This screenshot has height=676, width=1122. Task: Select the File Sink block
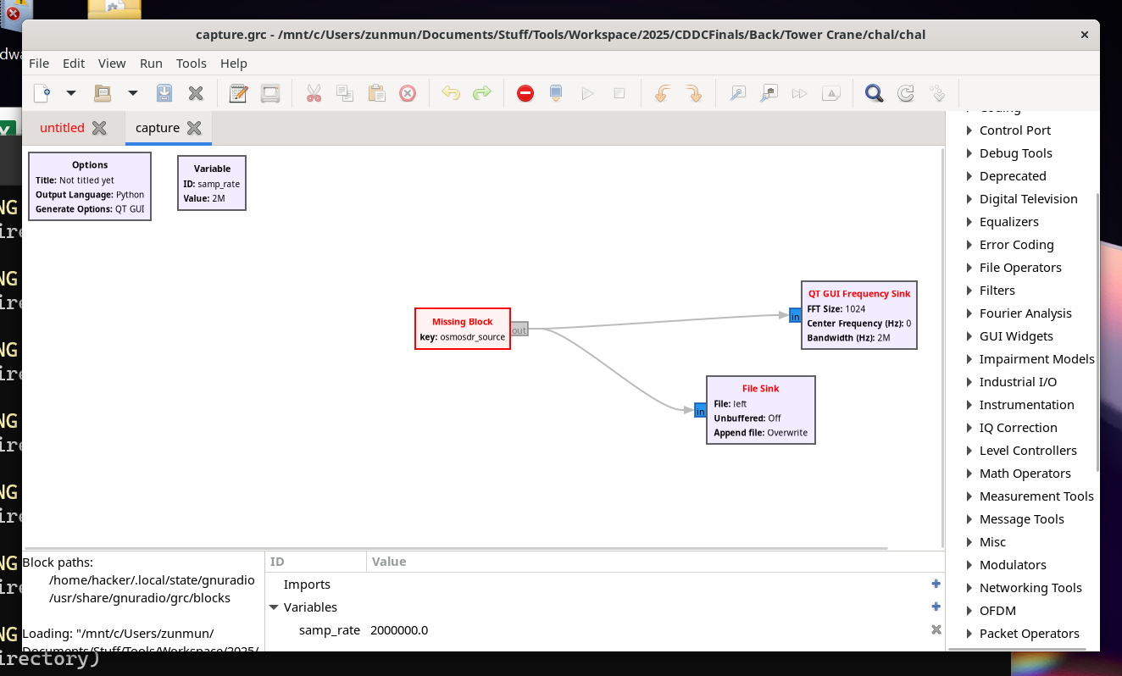coord(760,410)
